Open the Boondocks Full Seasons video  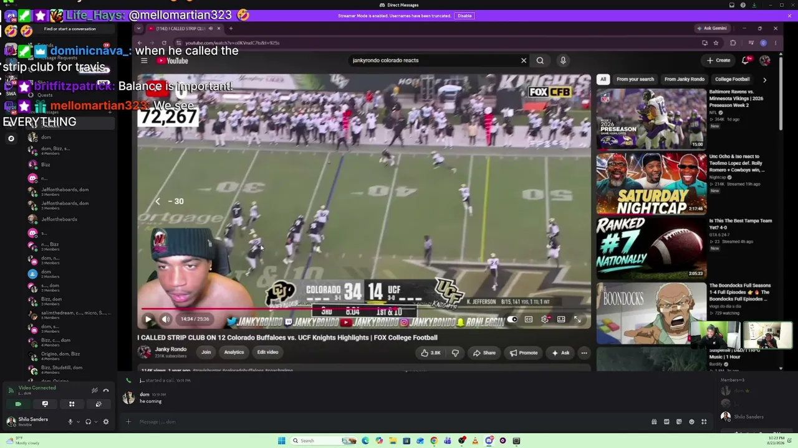tap(651, 313)
